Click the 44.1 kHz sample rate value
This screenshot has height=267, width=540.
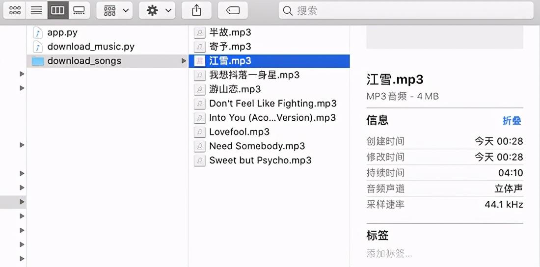[x=504, y=204]
